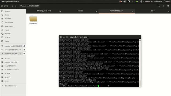The image size is (171, 96).
Task: Select the wordpress folder
Action: pos(33,19)
